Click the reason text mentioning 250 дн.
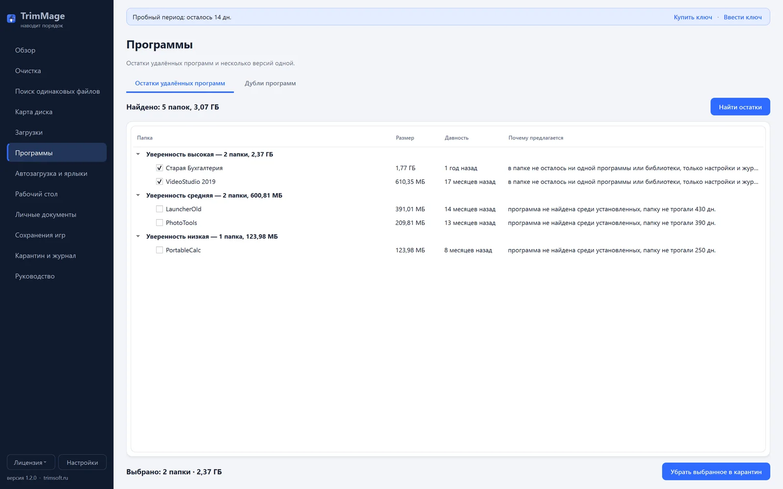The image size is (783, 489). tap(612, 250)
